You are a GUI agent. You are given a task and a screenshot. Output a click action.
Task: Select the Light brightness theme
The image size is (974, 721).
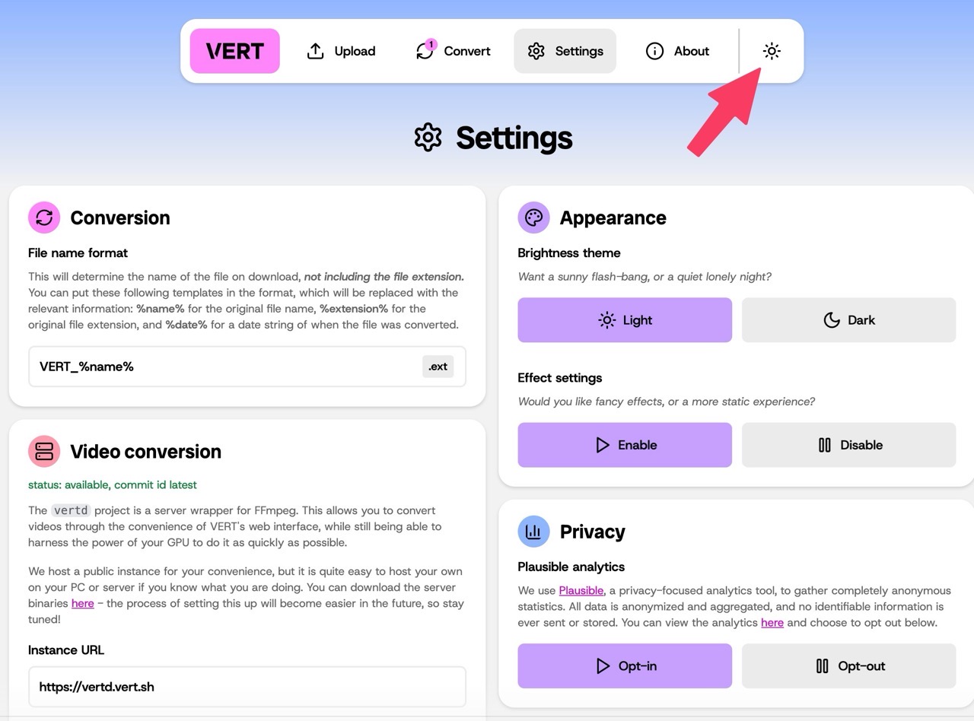[625, 320]
